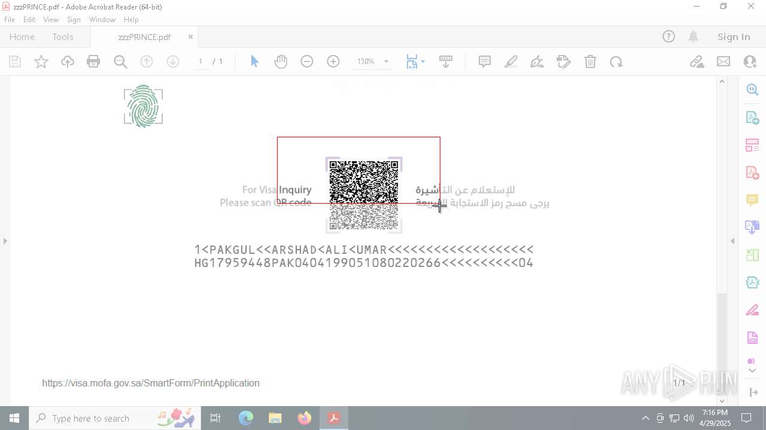766x430 pixels.
Task: Open Redact pink pen tool in right pane
Action: point(752,311)
